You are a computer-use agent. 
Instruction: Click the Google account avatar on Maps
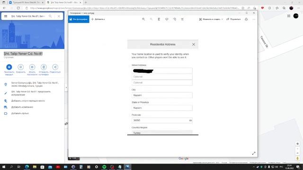296,16
